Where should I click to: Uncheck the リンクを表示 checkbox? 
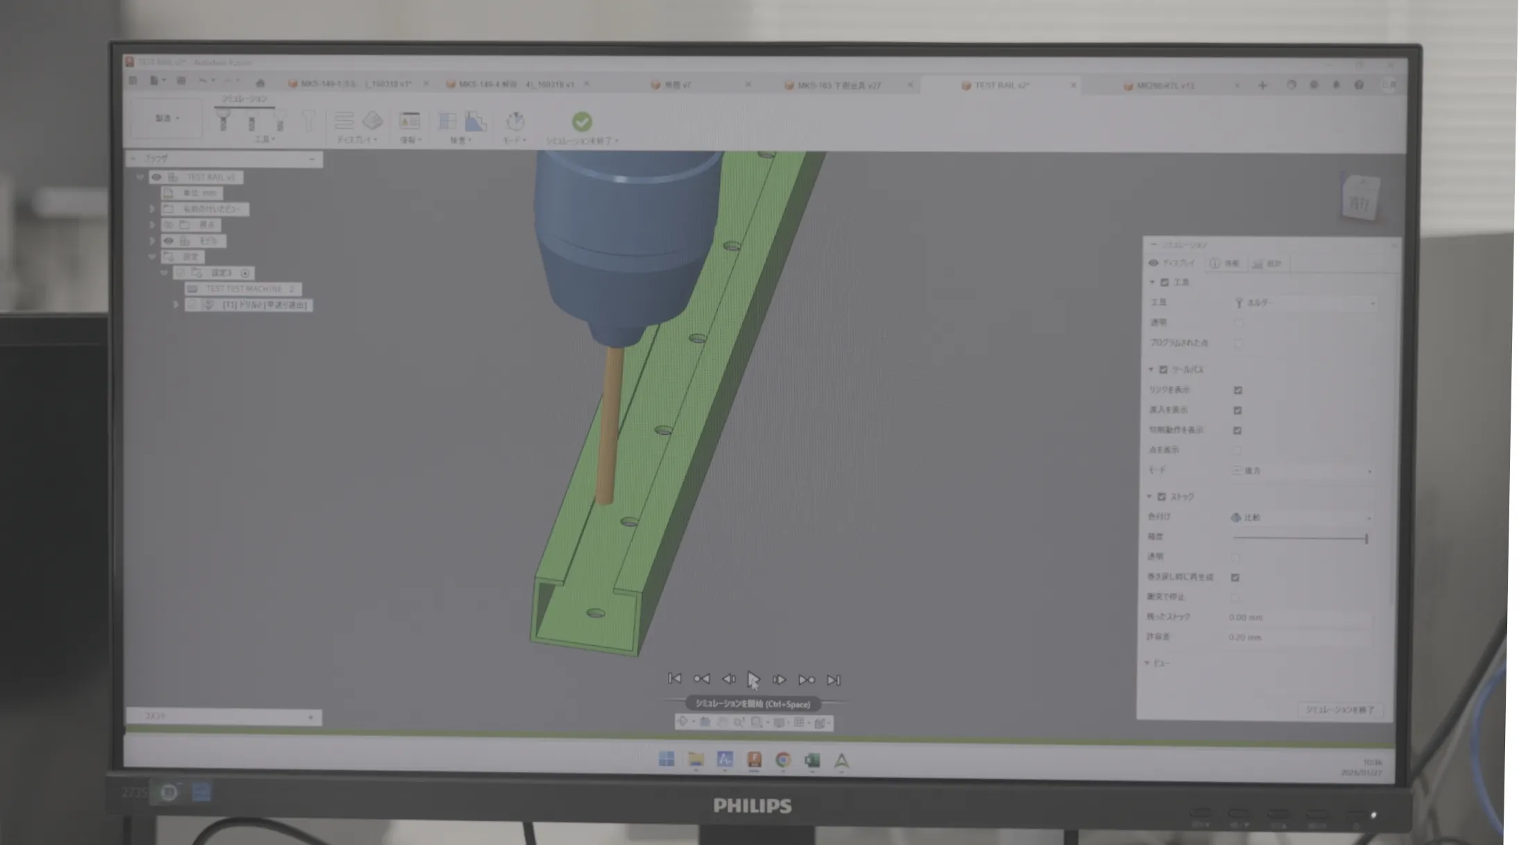point(1237,390)
